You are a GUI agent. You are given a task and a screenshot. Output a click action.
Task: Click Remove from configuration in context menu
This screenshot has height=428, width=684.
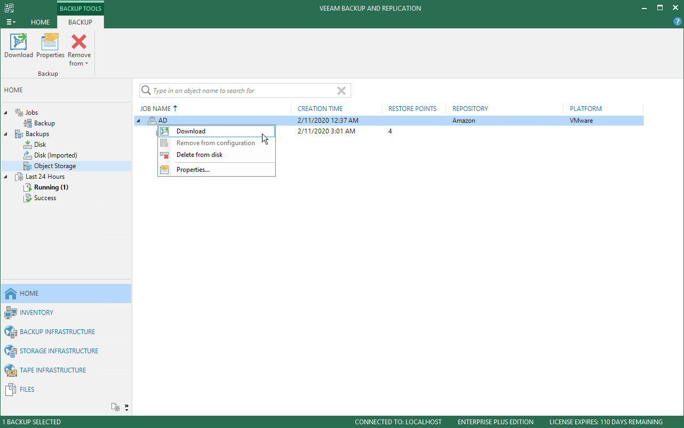coord(217,143)
